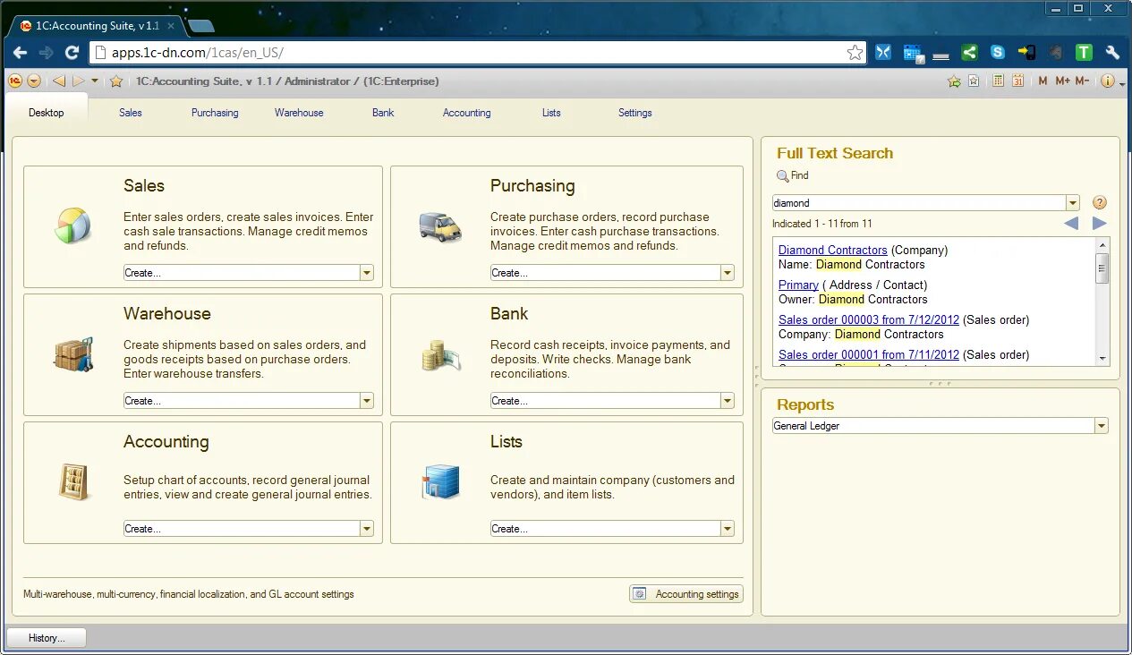Image resolution: width=1132 pixels, height=655 pixels.
Task: Open the Accounting tab
Action: tap(467, 113)
